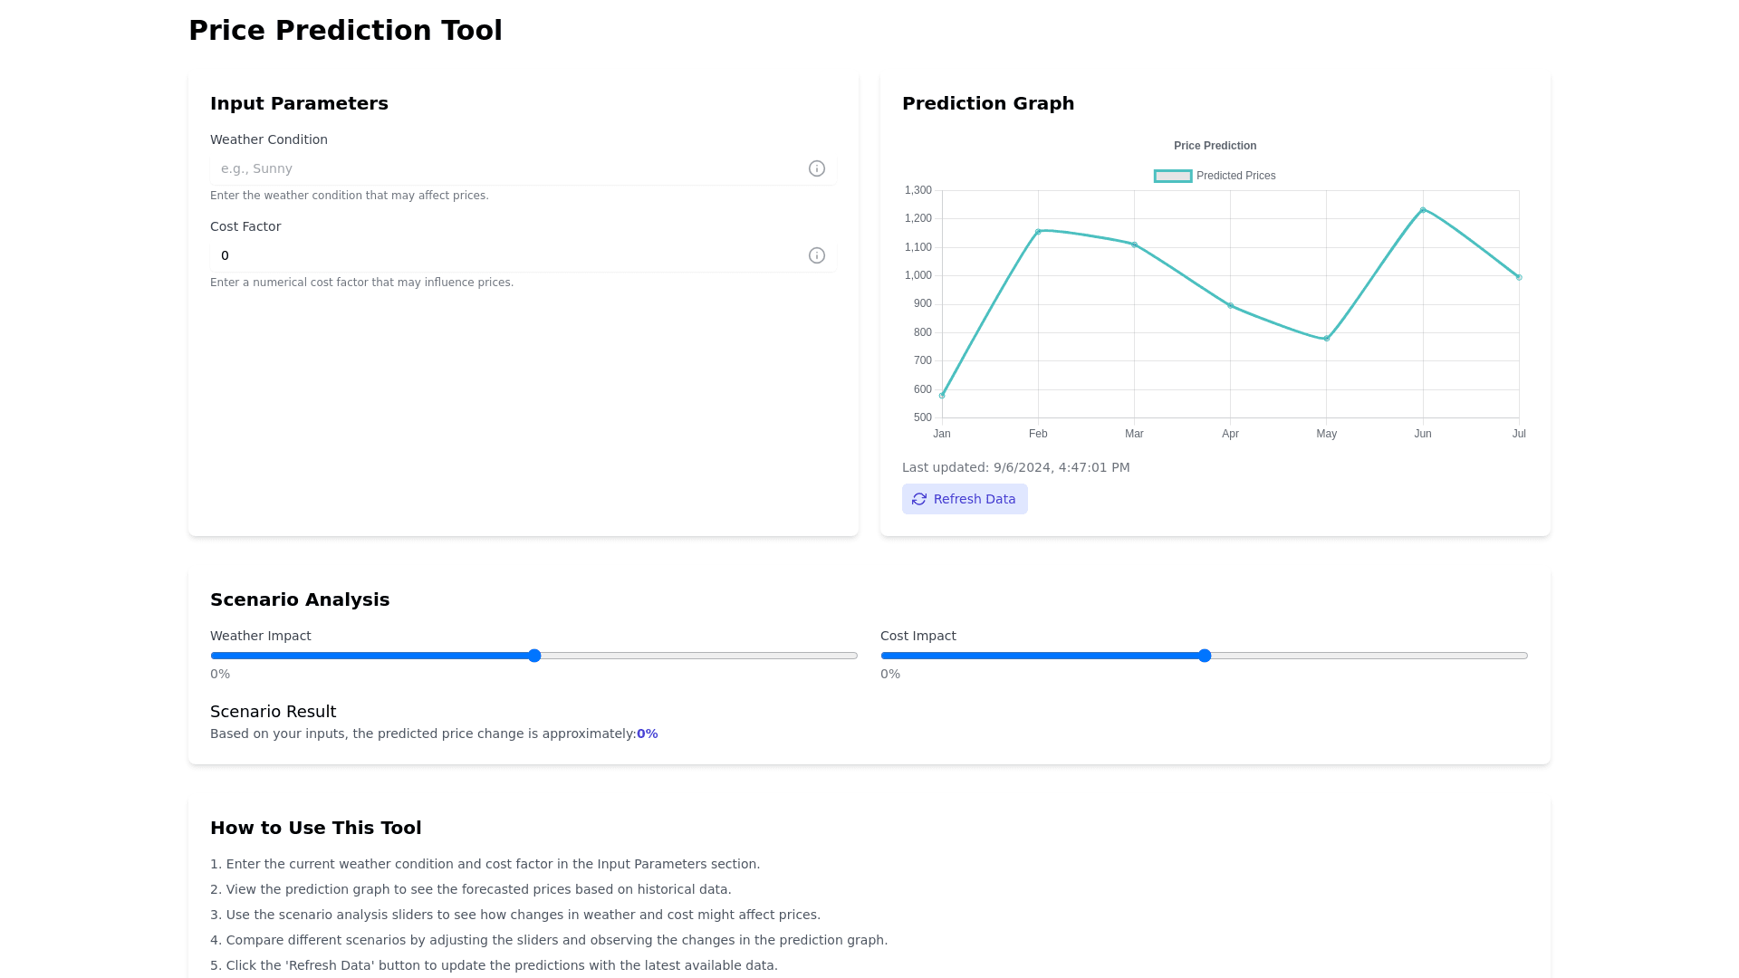This screenshot has width=1739, height=978.
Task: Click the Jun peak data point
Action: click(x=1423, y=210)
